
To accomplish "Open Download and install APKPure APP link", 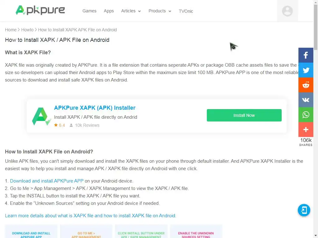I will tap(47, 181).
